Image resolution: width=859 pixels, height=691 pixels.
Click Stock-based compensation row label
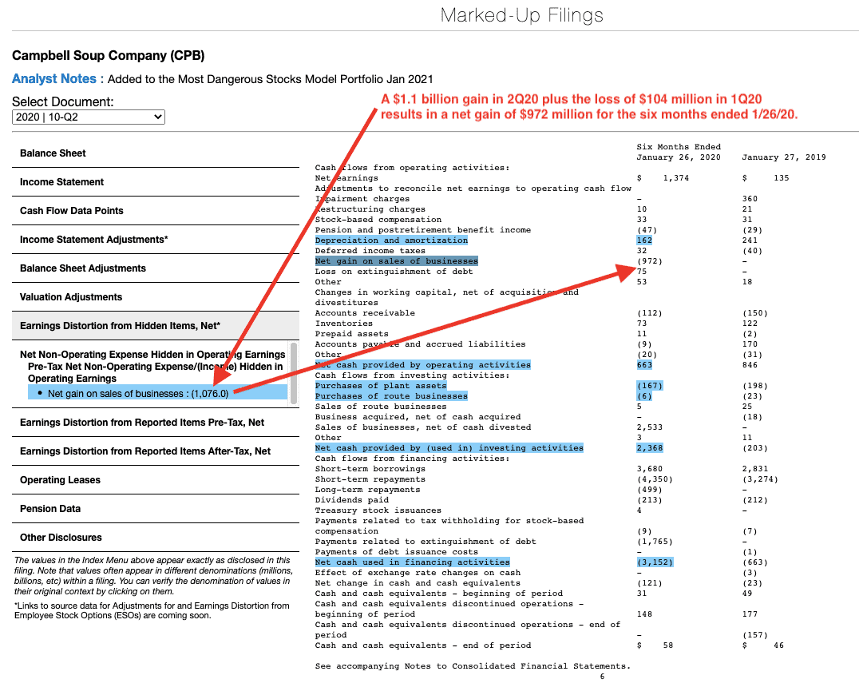pyautogui.click(x=378, y=220)
